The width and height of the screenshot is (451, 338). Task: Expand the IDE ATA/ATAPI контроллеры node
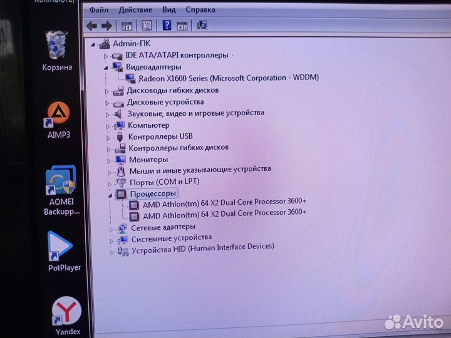coord(106,56)
